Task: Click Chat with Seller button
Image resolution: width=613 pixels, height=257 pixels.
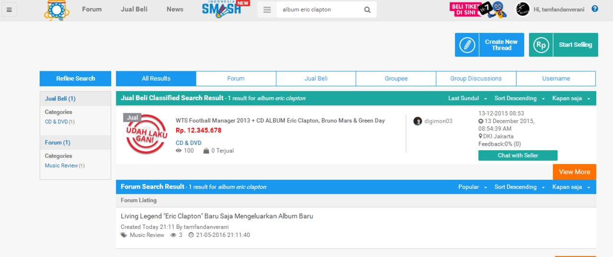Action: coord(518,156)
